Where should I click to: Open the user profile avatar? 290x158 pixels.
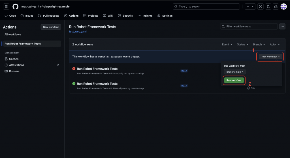pyautogui.click(x=283, y=7)
